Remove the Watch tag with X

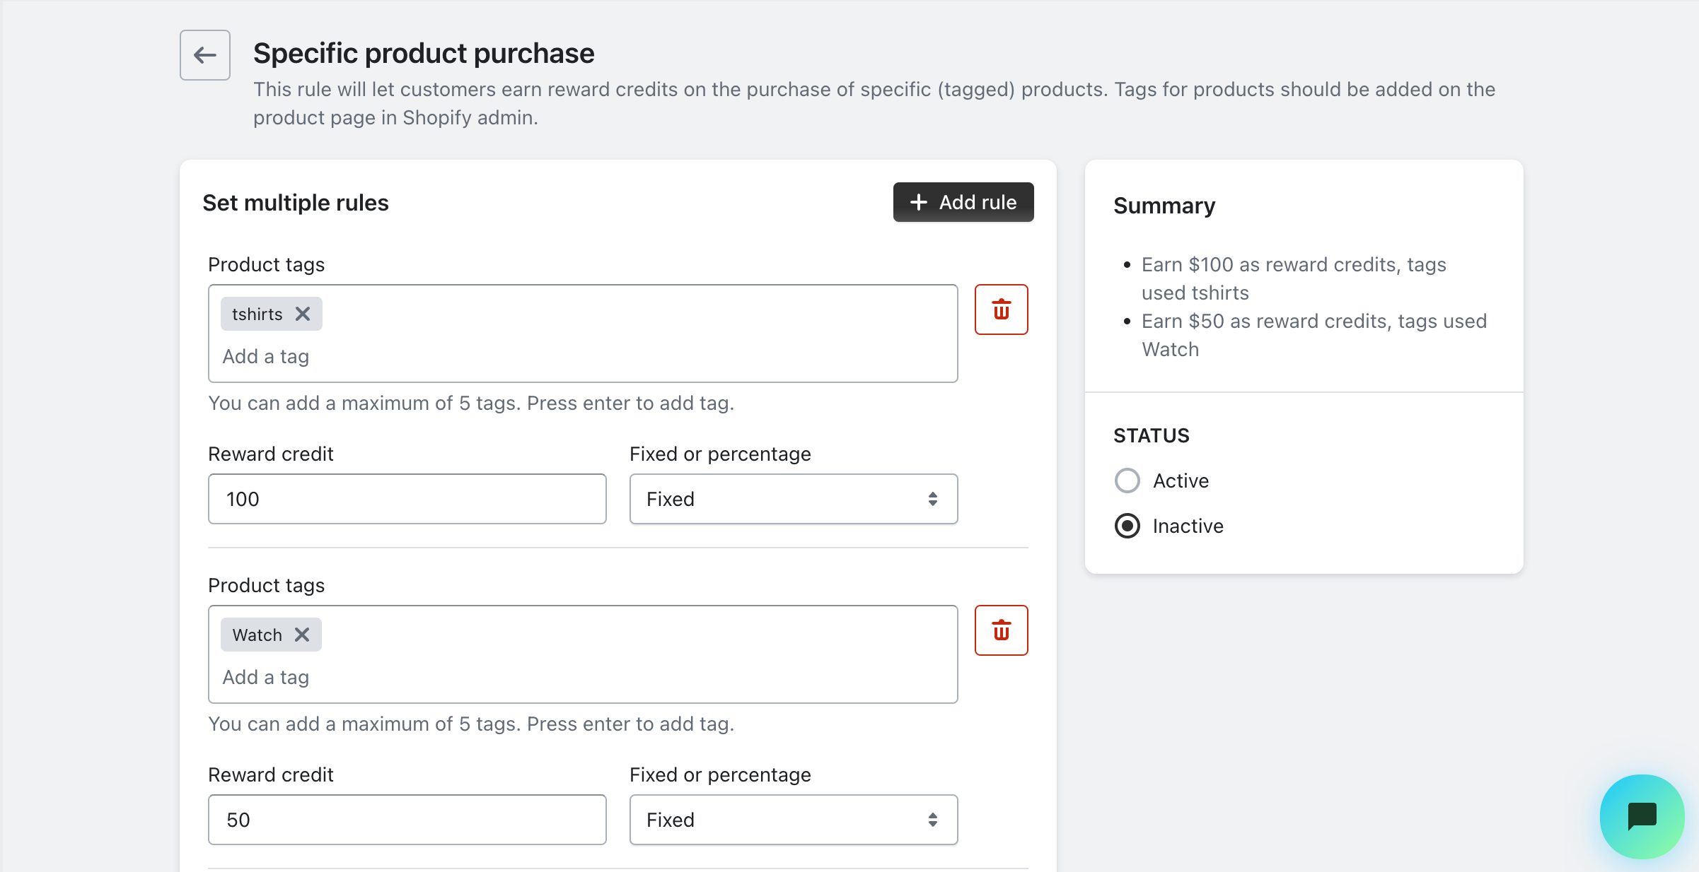[302, 635]
